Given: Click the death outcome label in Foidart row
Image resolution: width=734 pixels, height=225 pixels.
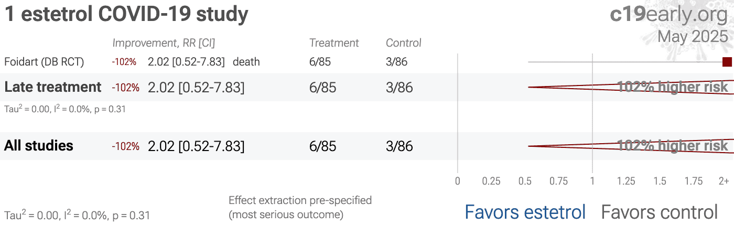Looking at the screenshot, I should [246, 62].
